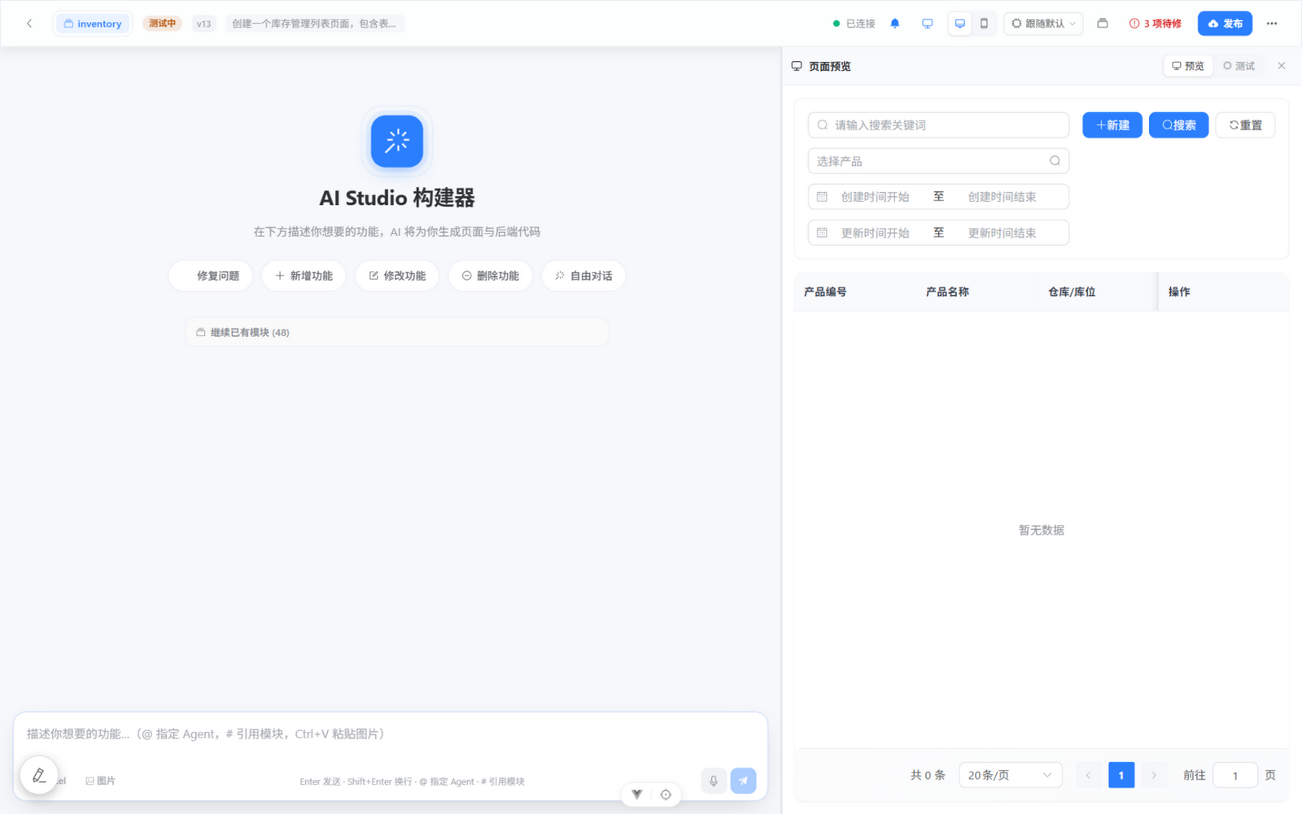Click the 暂无数据 empty table message
Screen dimensions: 1302x814
pos(1042,530)
